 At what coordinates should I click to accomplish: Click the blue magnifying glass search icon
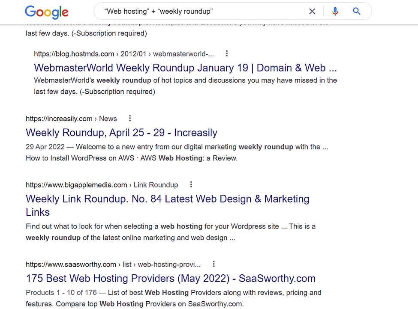click(x=357, y=12)
